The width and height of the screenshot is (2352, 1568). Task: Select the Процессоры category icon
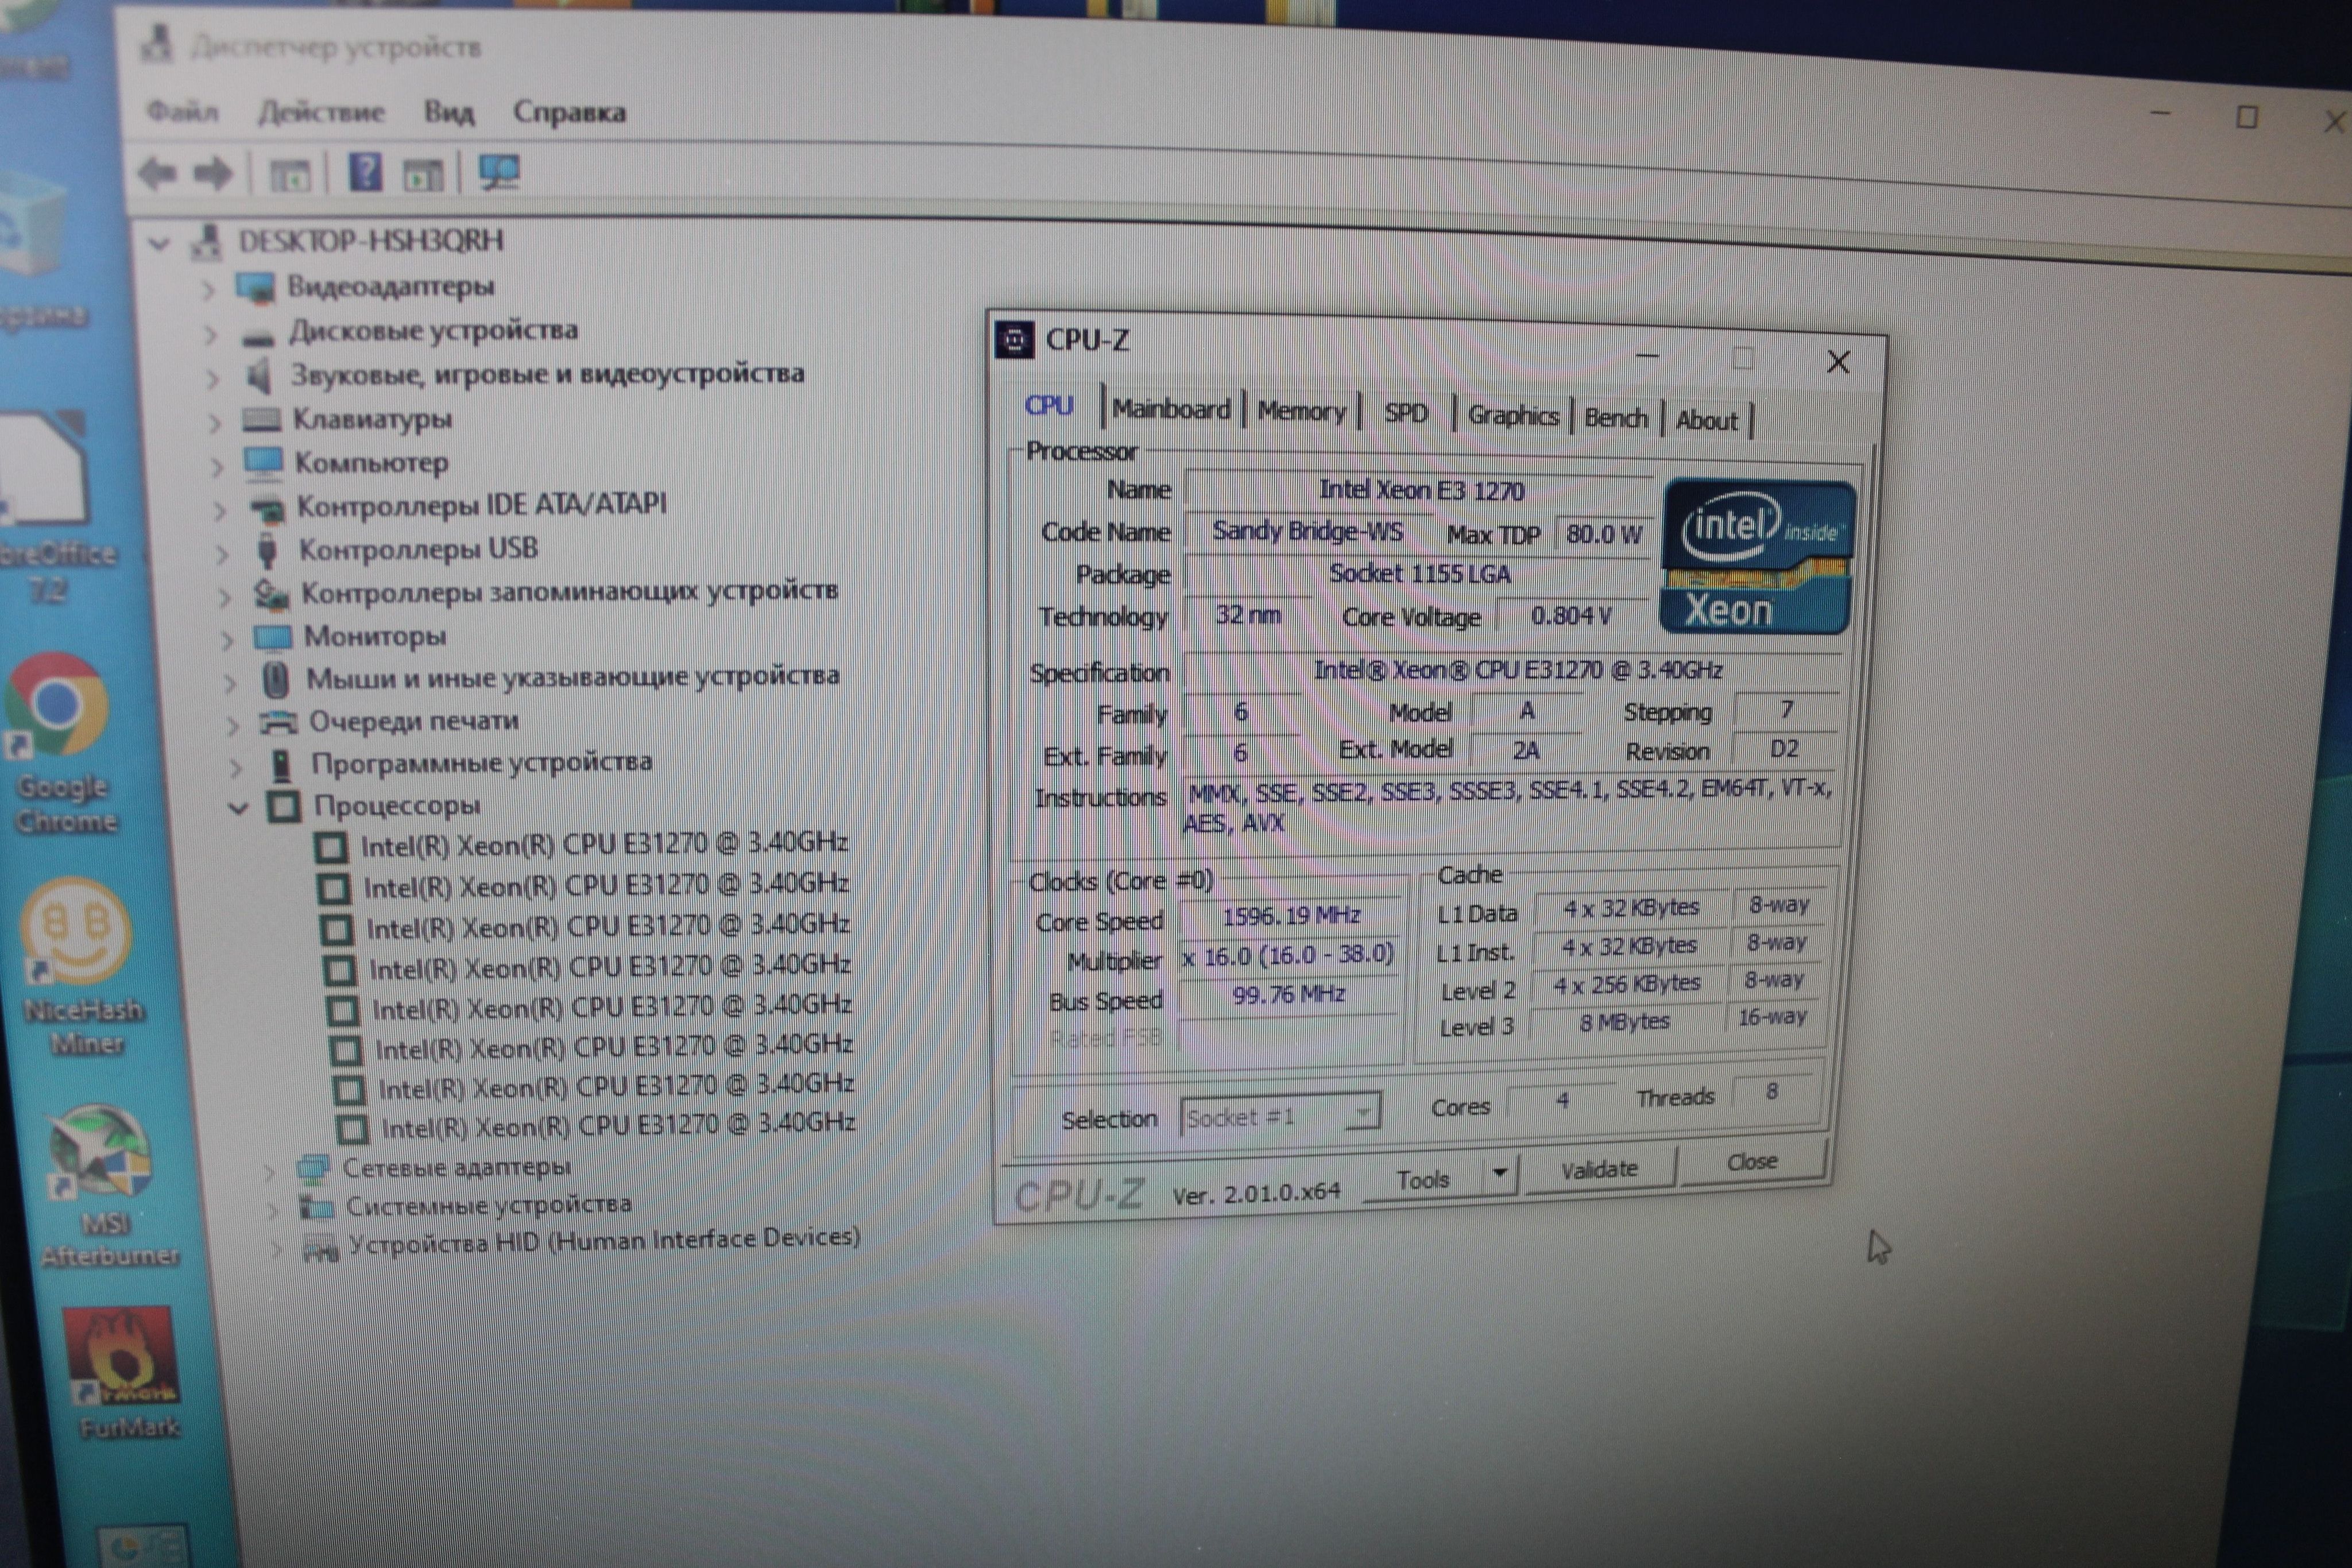pos(284,806)
